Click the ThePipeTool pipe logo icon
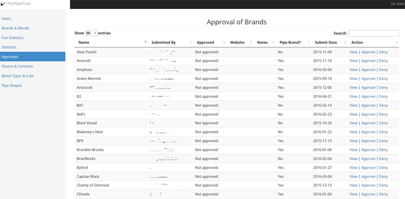 click(x=3, y=4)
